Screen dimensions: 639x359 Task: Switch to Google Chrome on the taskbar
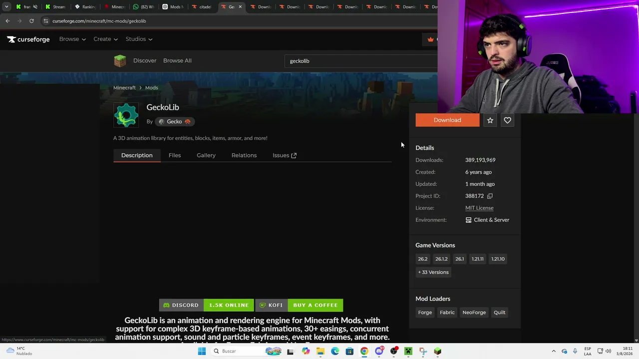tap(364, 351)
